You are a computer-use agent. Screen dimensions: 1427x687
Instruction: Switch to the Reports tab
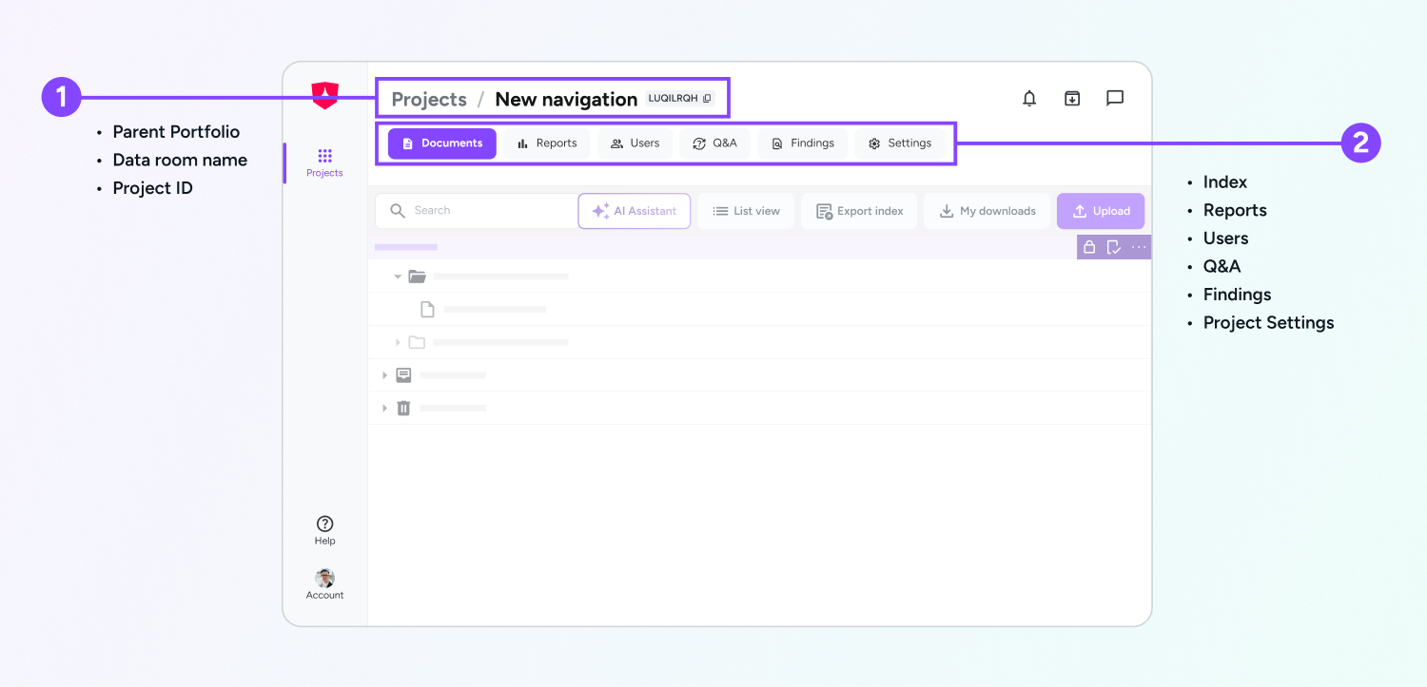tap(547, 143)
